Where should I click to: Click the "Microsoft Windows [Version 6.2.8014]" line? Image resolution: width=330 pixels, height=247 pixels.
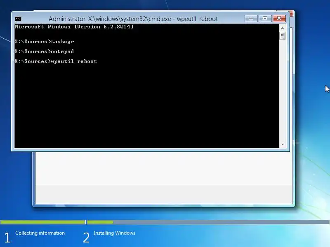click(x=74, y=27)
